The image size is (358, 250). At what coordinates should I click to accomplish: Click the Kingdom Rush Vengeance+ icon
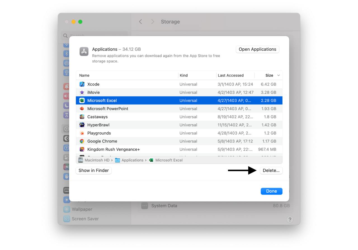[x=82, y=149]
